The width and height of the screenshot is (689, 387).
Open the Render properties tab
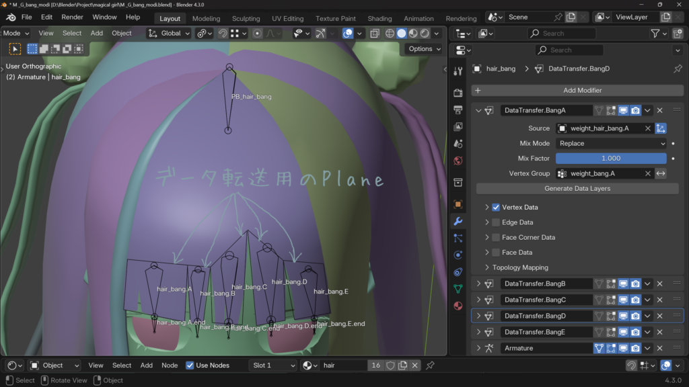click(458, 93)
